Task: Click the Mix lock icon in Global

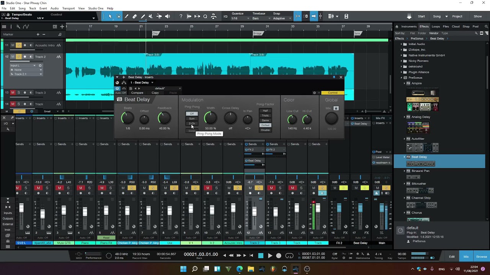Action: [x=336, y=108]
